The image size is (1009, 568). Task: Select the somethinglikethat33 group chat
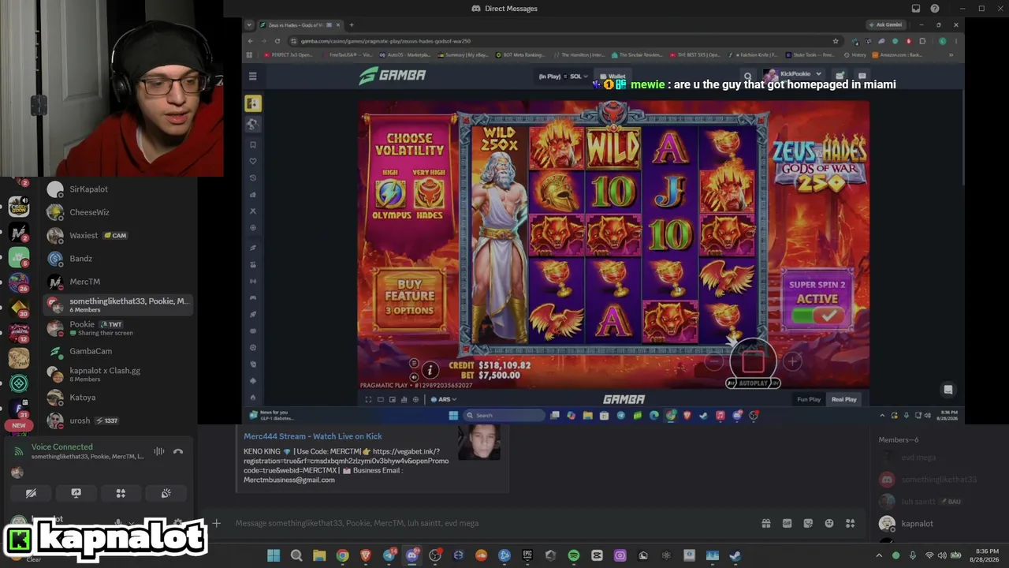[x=118, y=305]
